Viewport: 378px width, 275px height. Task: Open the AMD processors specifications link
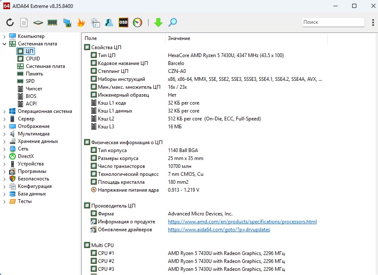pos(242,222)
